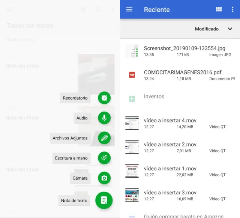
Task: Select the handwriting Escritura a mano icon
Action: 104,158
